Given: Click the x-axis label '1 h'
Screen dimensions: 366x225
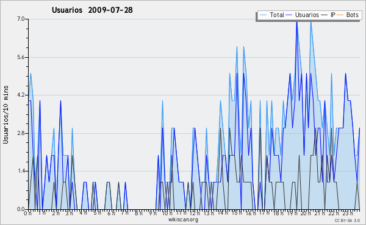Looking at the screenshot, I should pyautogui.click(x=41, y=213).
